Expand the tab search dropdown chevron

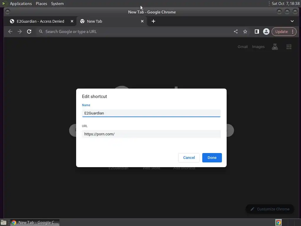click(292, 21)
